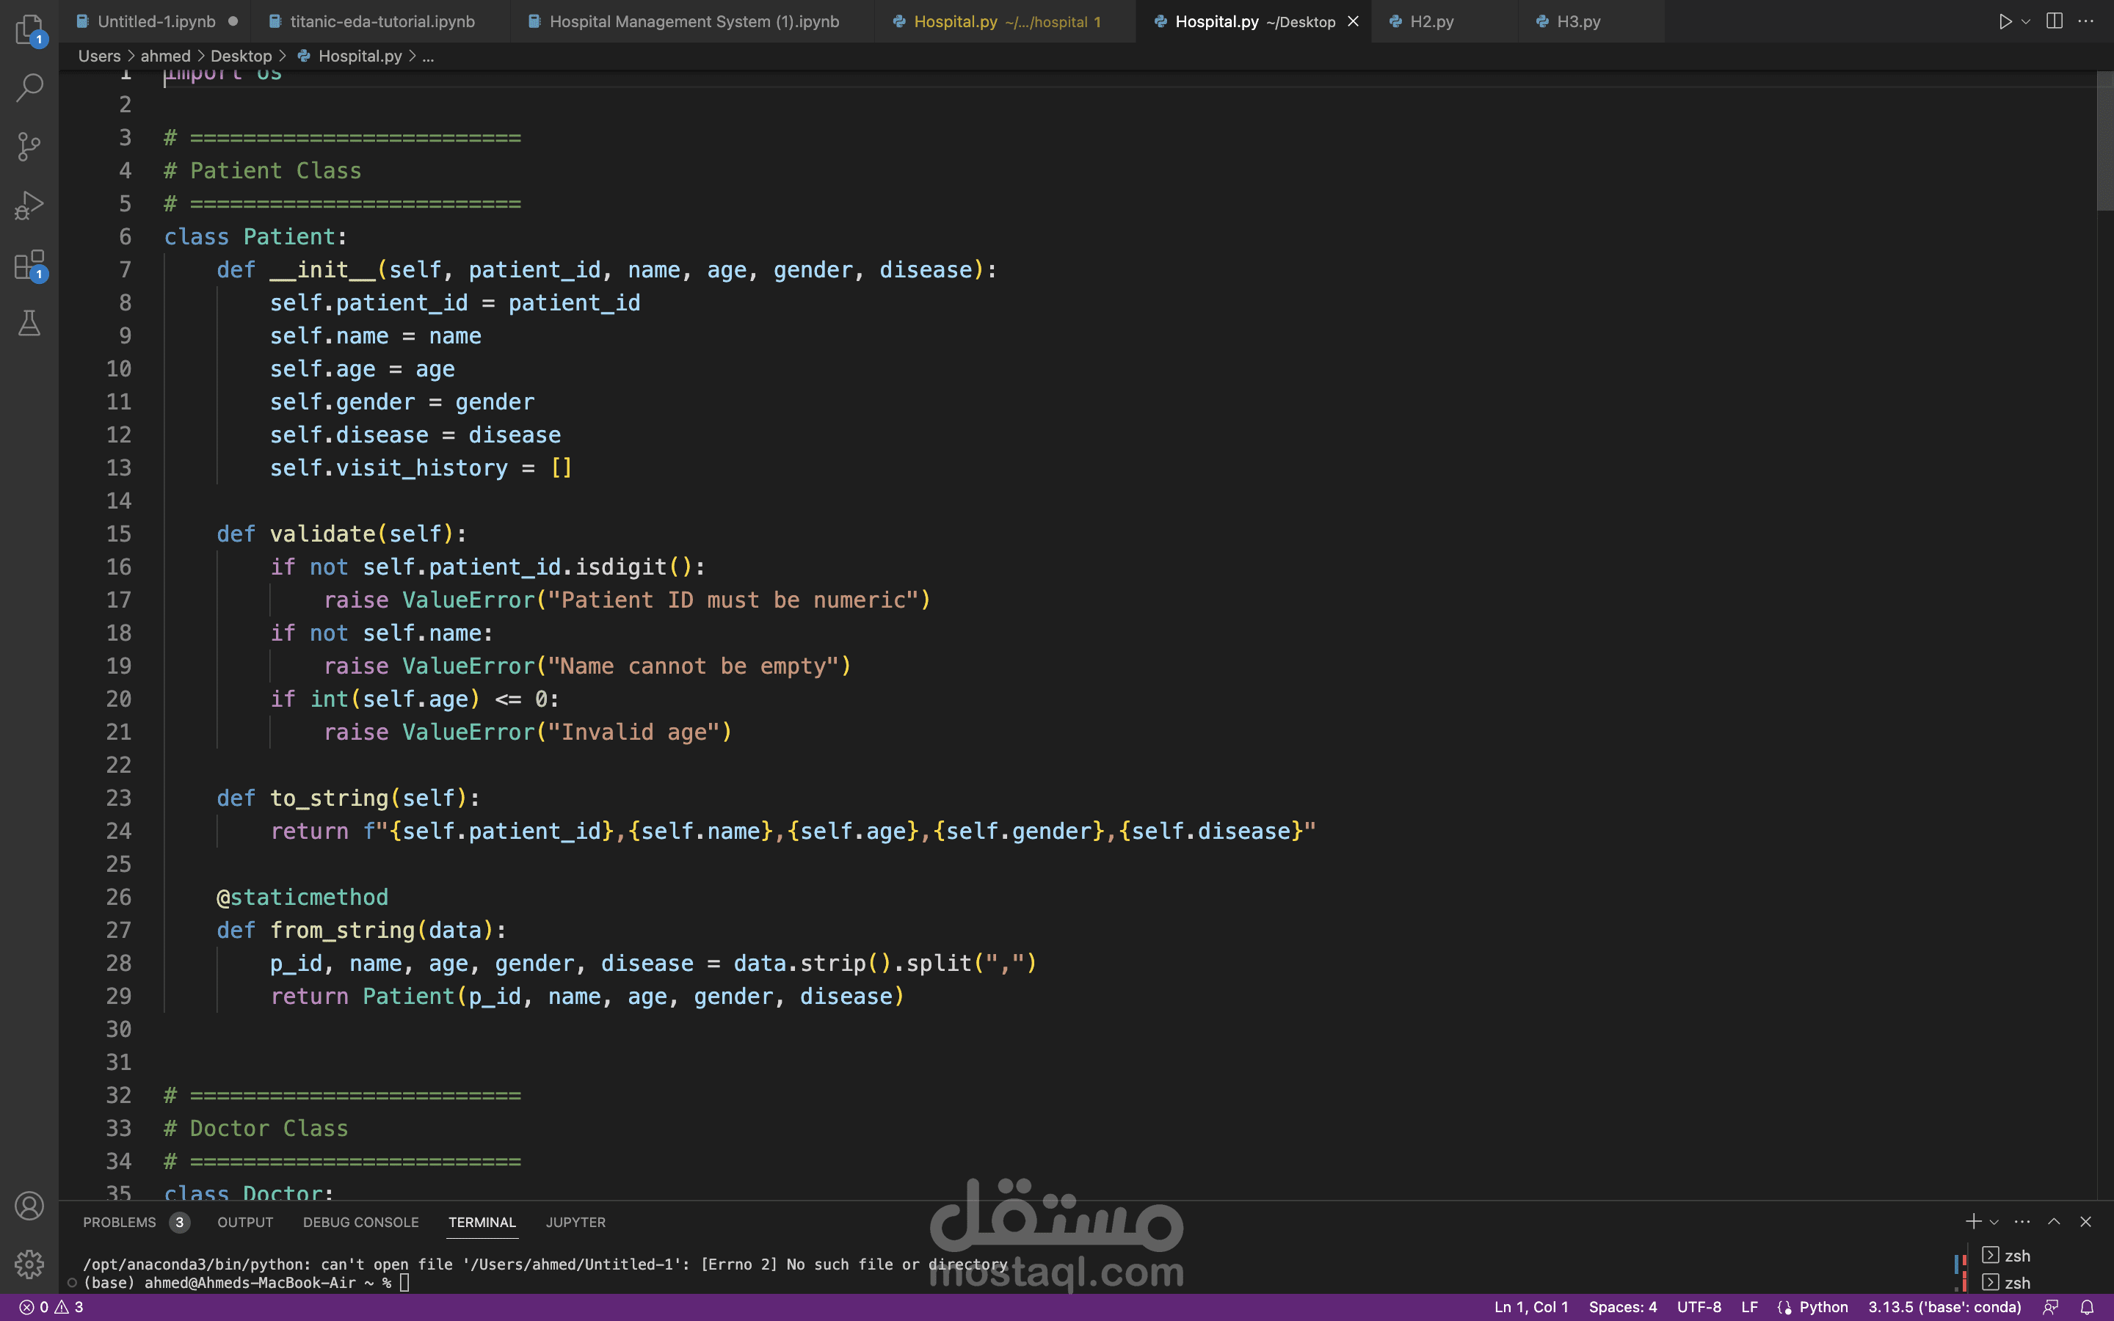Open the Search view icon
Image resolution: width=2114 pixels, height=1321 pixels.
point(29,87)
